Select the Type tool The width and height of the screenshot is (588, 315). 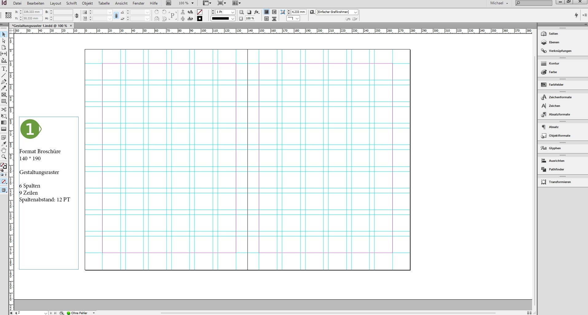tap(4, 69)
